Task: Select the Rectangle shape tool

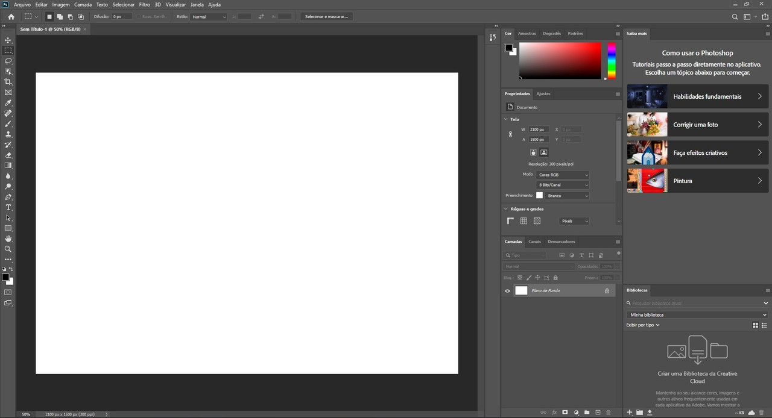Action: 8,228
